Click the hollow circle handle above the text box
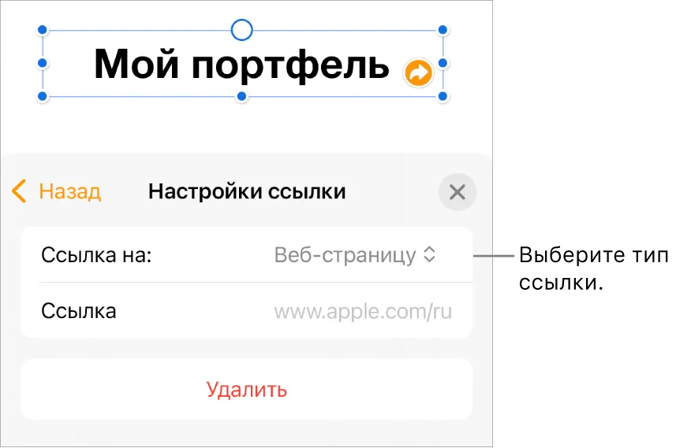 (242, 30)
